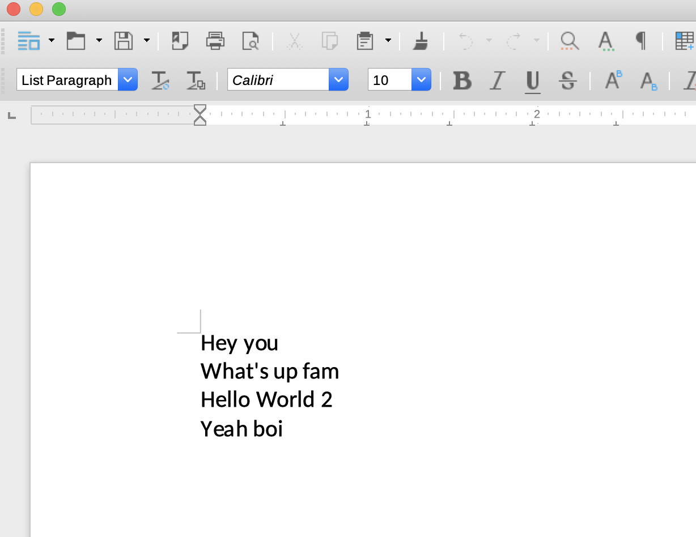The image size is (696, 537).
Task: Click the Spelling check icon
Action: pyautogui.click(x=606, y=41)
